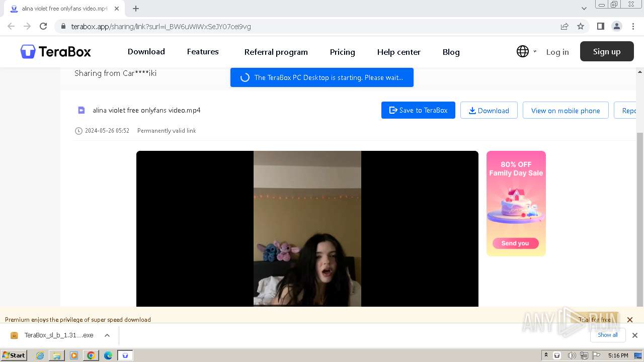644x362 pixels.
Task: Click the page vertical scrollbar
Action: pos(640,219)
